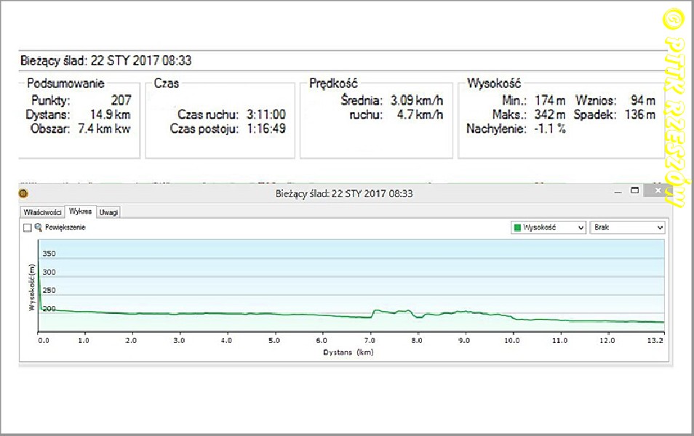The height and width of the screenshot is (436, 694).
Task: Select the Wykres tab
Action: (80, 211)
